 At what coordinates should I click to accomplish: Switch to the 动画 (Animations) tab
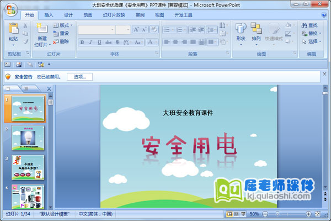(88, 15)
